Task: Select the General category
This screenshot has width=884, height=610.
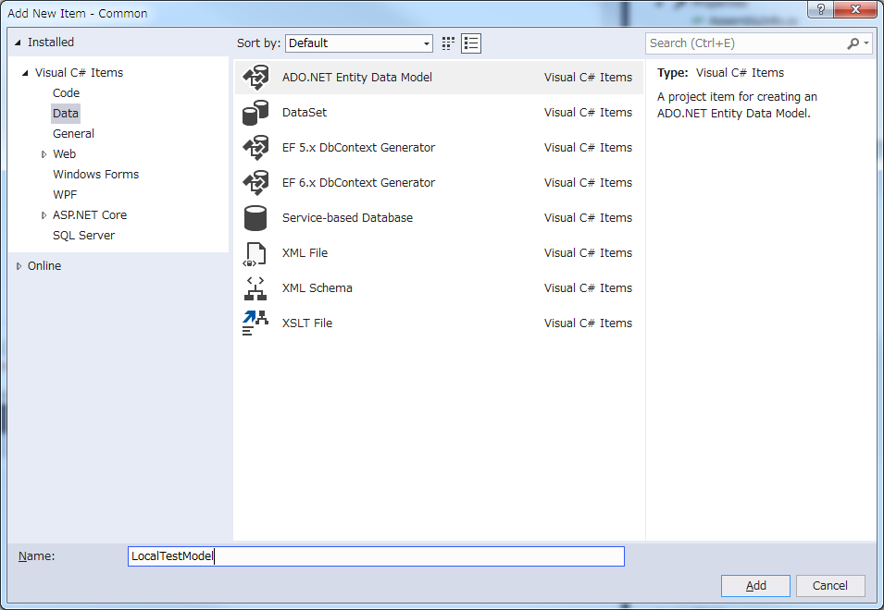Action: pyautogui.click(x=73, y=133)
